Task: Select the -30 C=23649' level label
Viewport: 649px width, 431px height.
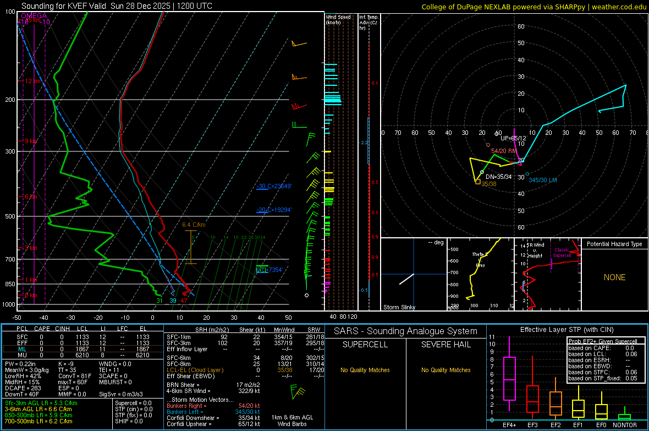Action: pos(274,186)
